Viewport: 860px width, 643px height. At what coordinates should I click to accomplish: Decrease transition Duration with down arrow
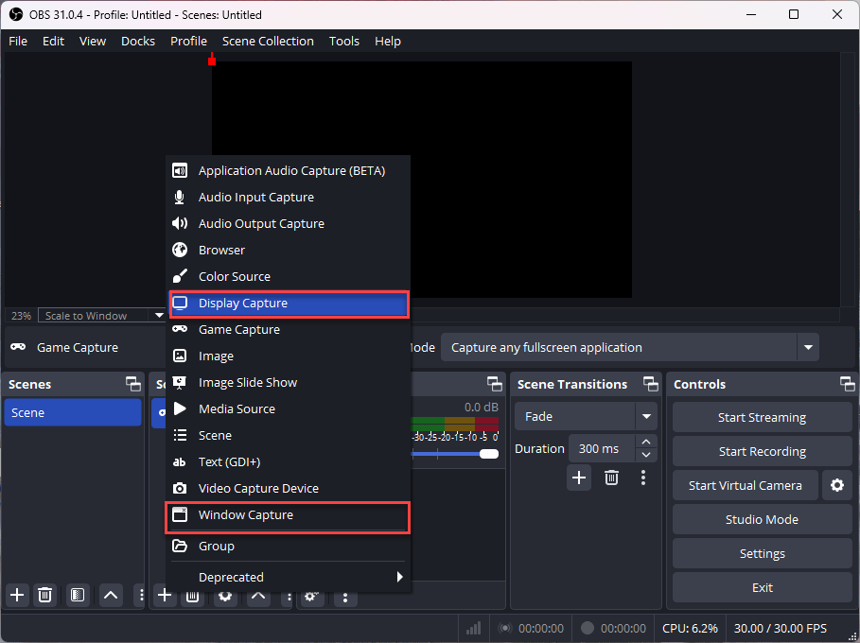click(x=646, y=455)
